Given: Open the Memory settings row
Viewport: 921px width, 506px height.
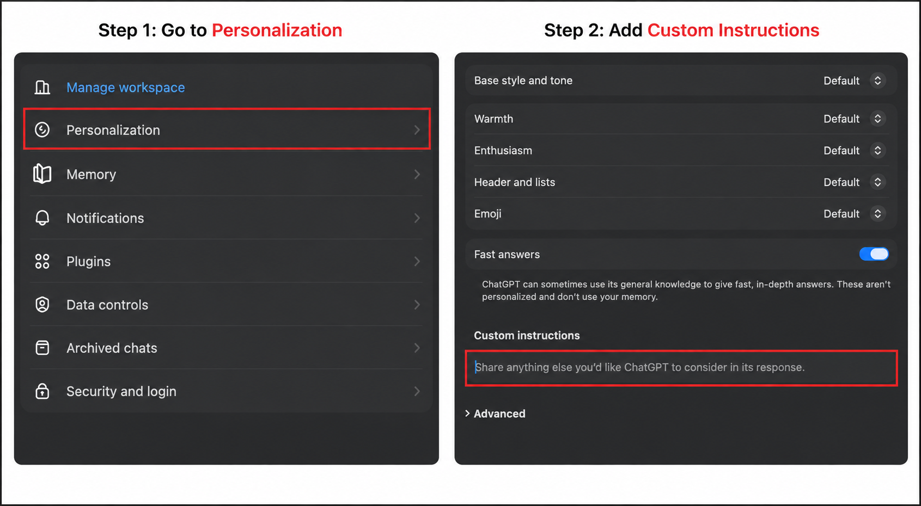Looking at the screenshot, I should coord(227,174).
